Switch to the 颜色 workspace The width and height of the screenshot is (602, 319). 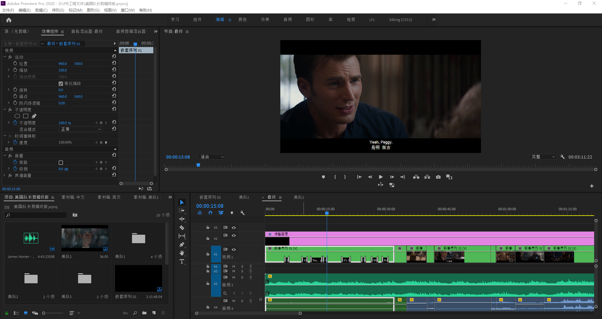242,20
